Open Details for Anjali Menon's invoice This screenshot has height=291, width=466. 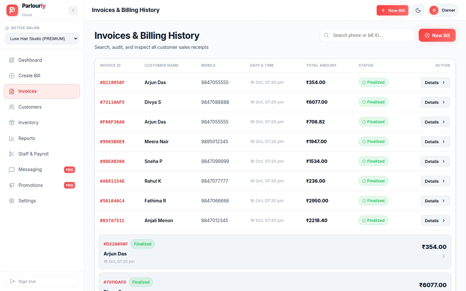pos(435,221)
